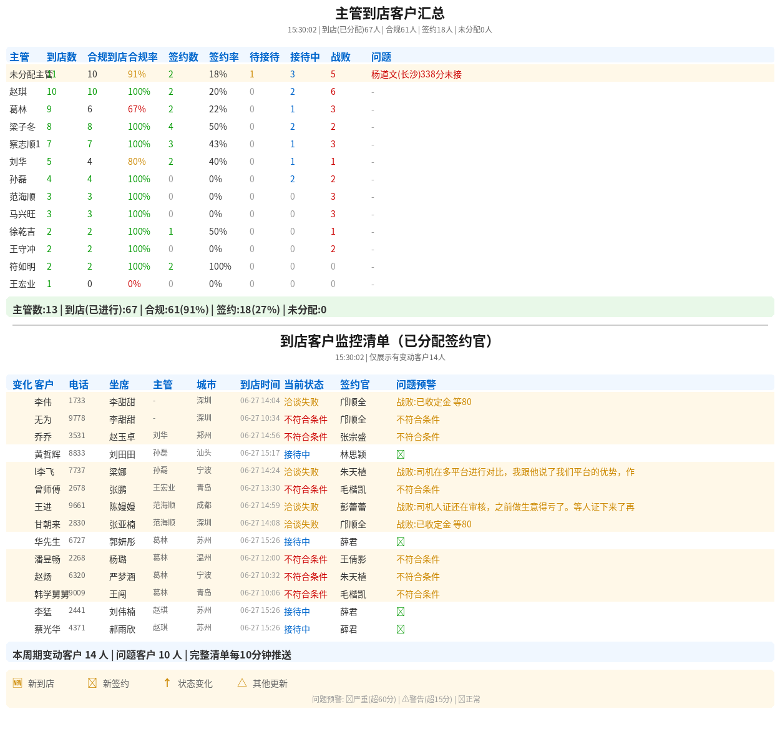Click the 问题预警 severity legend line

(396, 699)
